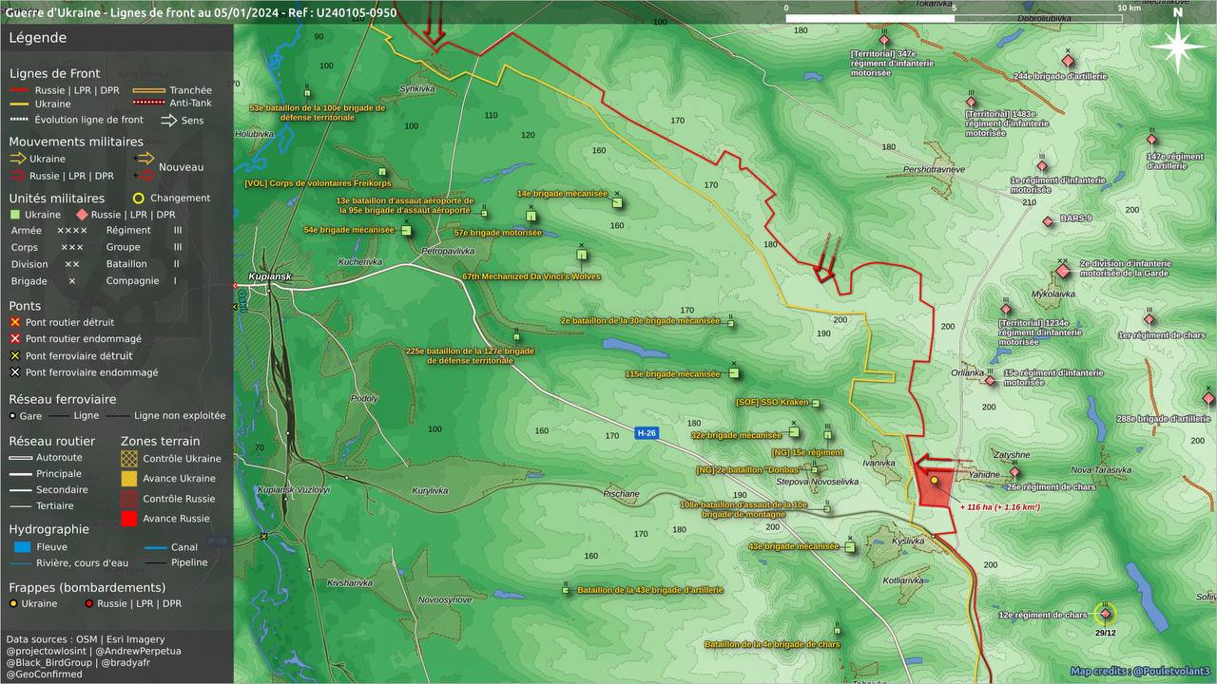The height and width of the screenshot is (684, 1217).
Task: Click the Synkivka village label
Action: (x=416, y=88)
